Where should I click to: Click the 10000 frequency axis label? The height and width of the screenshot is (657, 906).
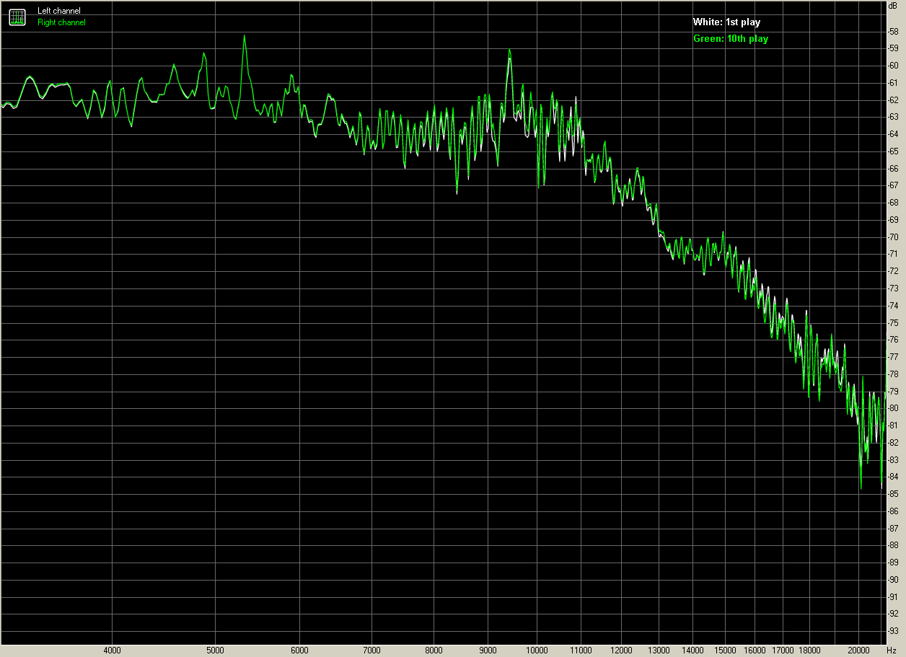pos(537,651)
